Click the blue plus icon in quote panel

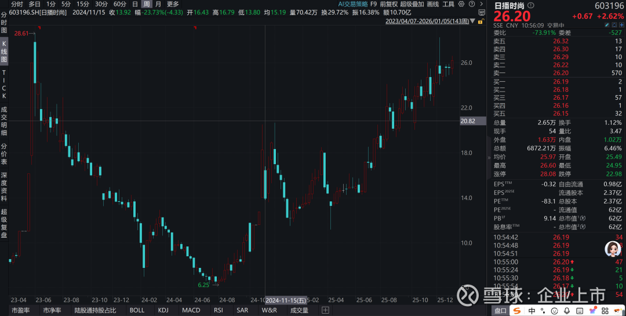click(621, 25)
